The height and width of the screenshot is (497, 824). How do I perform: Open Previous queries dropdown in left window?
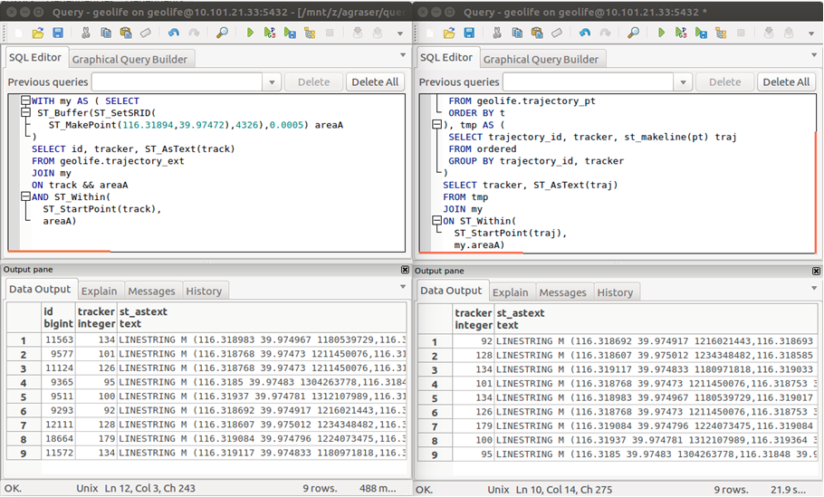coord(273,82)
